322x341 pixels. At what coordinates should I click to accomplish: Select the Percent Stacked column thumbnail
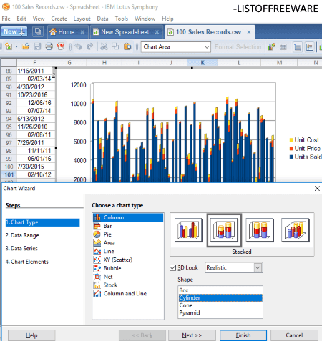[260, 230]
